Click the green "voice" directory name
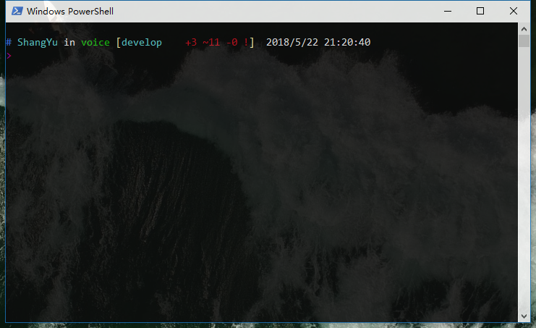This screenshot has height=328, width=536. click(95, 43)
